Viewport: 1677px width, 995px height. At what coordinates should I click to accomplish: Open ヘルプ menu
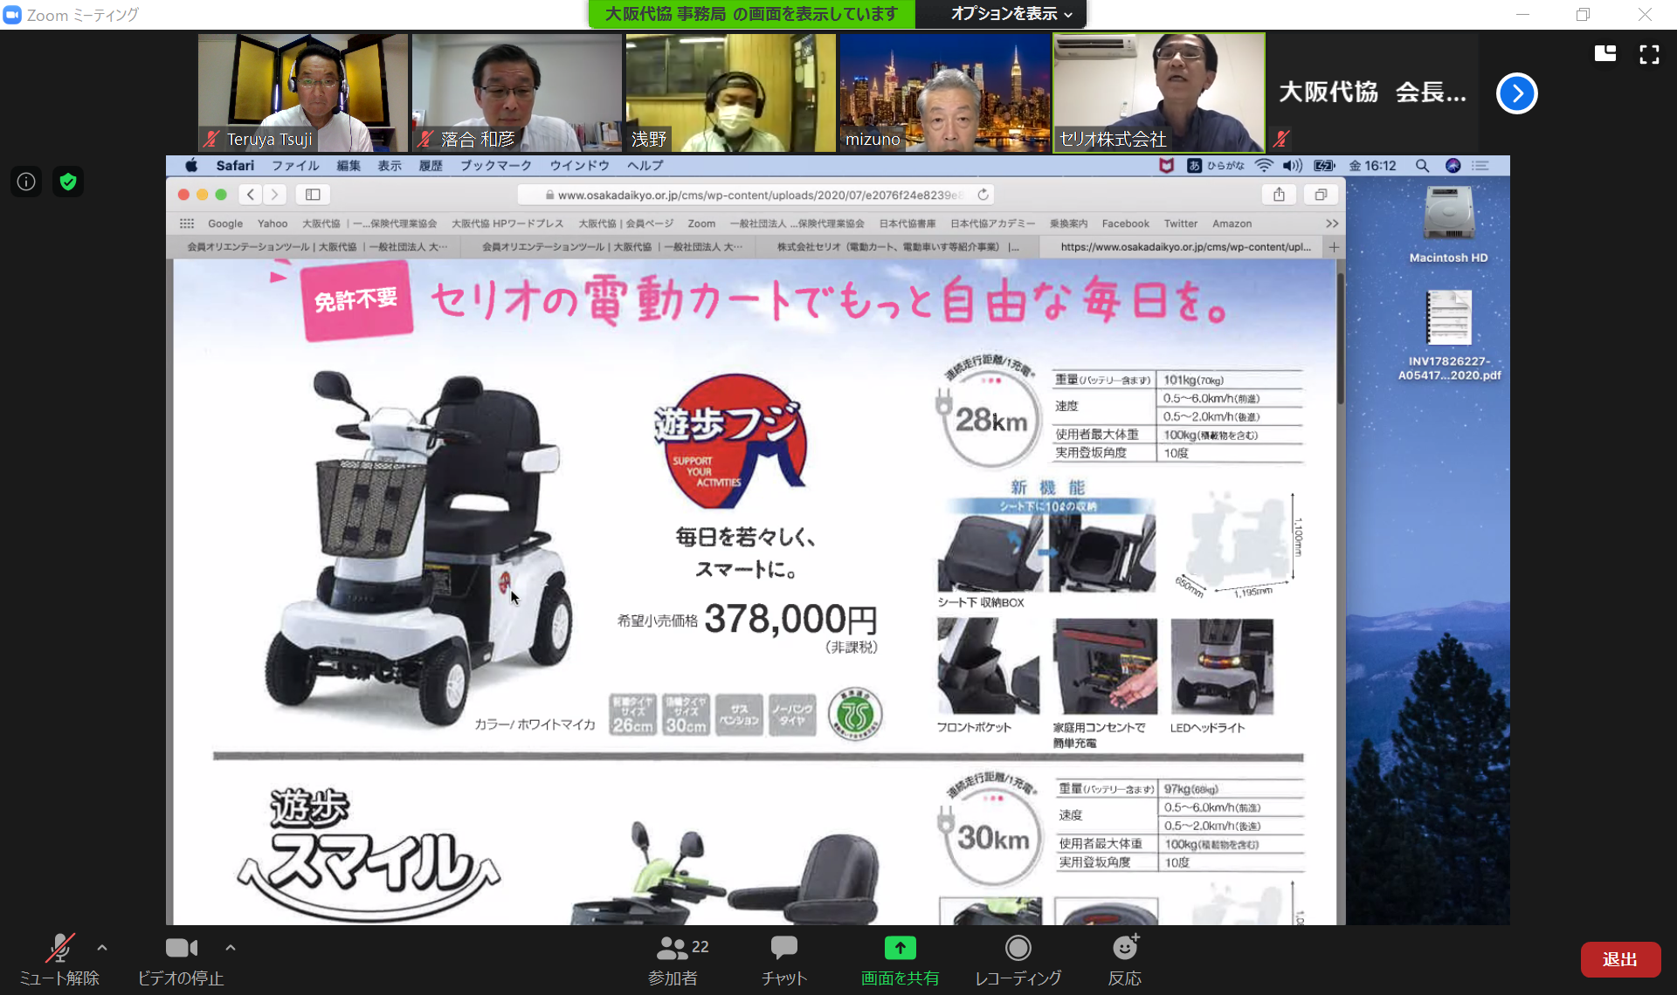point(645,166)
